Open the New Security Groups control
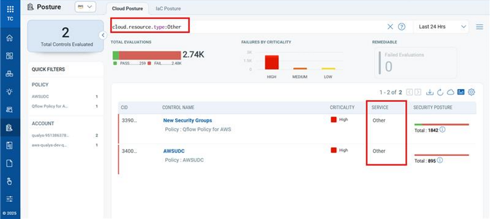Viewport: 490px width, 219px height. click(x=187, y=120)
